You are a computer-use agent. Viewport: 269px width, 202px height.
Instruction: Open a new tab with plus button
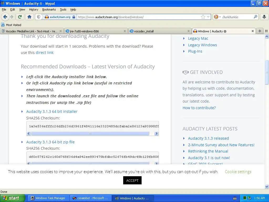click(260, 31)
